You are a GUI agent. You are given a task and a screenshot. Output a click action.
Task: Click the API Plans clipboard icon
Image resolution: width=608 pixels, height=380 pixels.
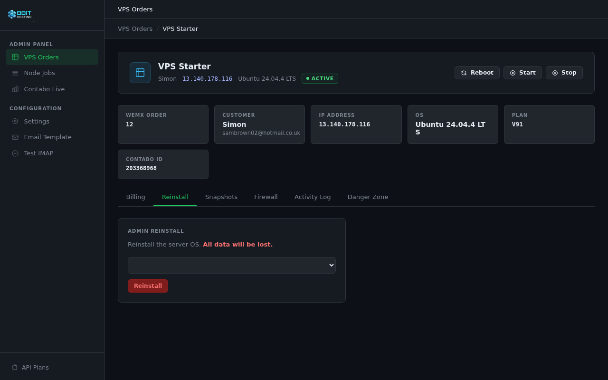pos(15,367)
